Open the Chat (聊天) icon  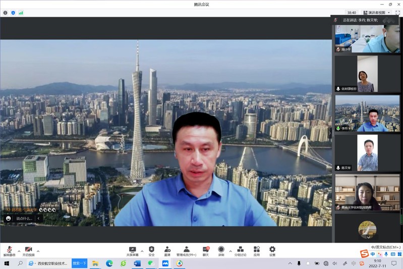coord(206,251)
